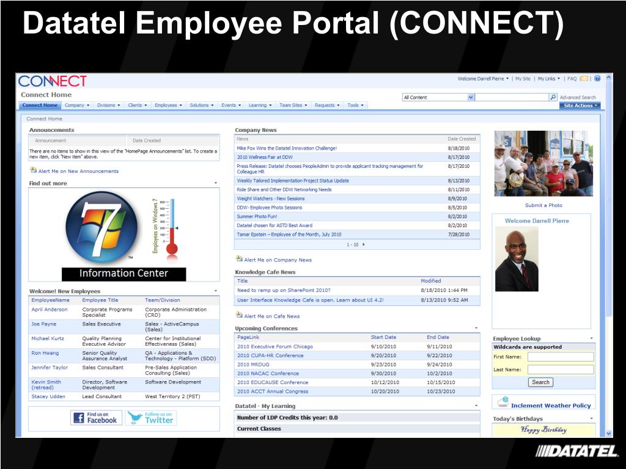Screen dimensions: 626x469
Task: Expand the Datatel - My Learning web part menu
Action: pos(476,405)
